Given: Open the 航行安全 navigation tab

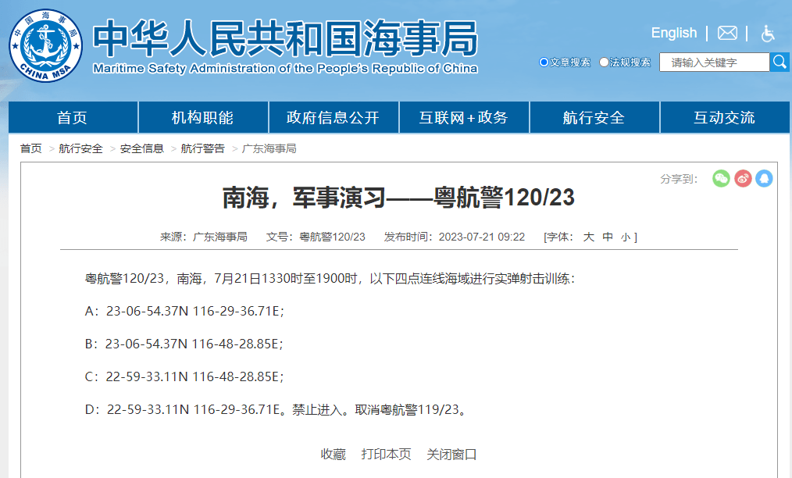Looking at the screenshot, I should pyautogui.click(x=594, y=117).
